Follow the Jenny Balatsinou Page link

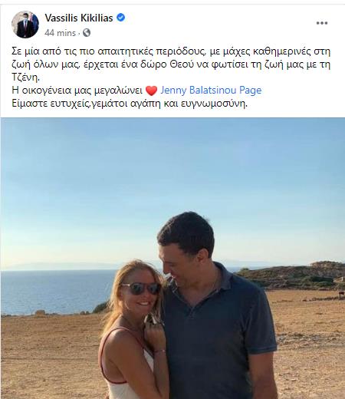(x=211, y=91)
